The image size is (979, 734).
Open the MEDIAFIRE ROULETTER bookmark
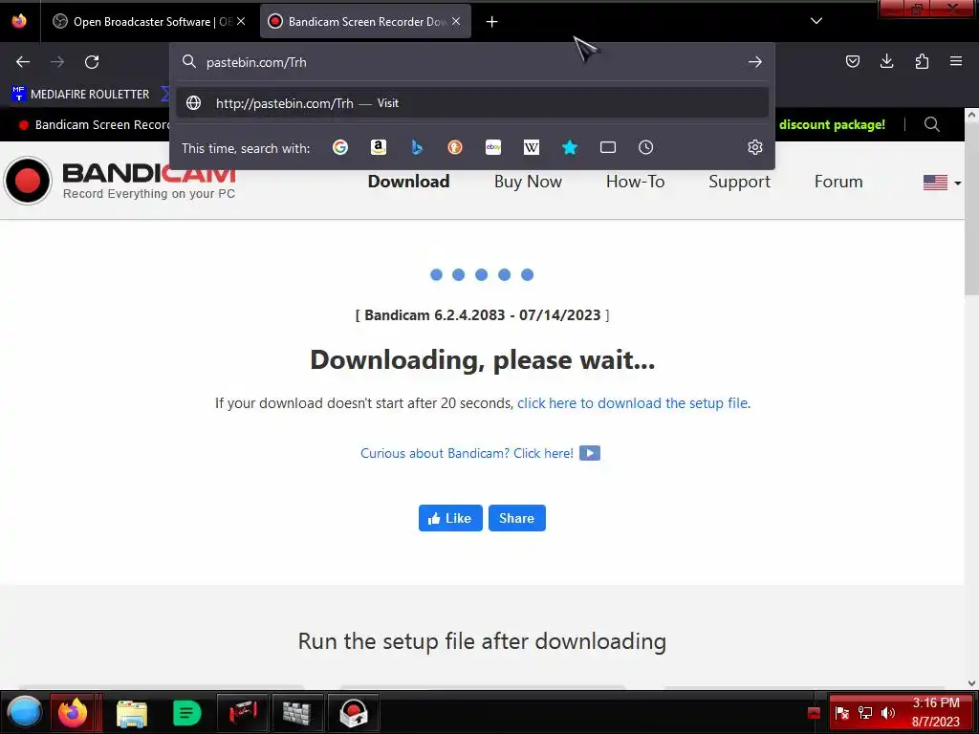tap(81, 95)
